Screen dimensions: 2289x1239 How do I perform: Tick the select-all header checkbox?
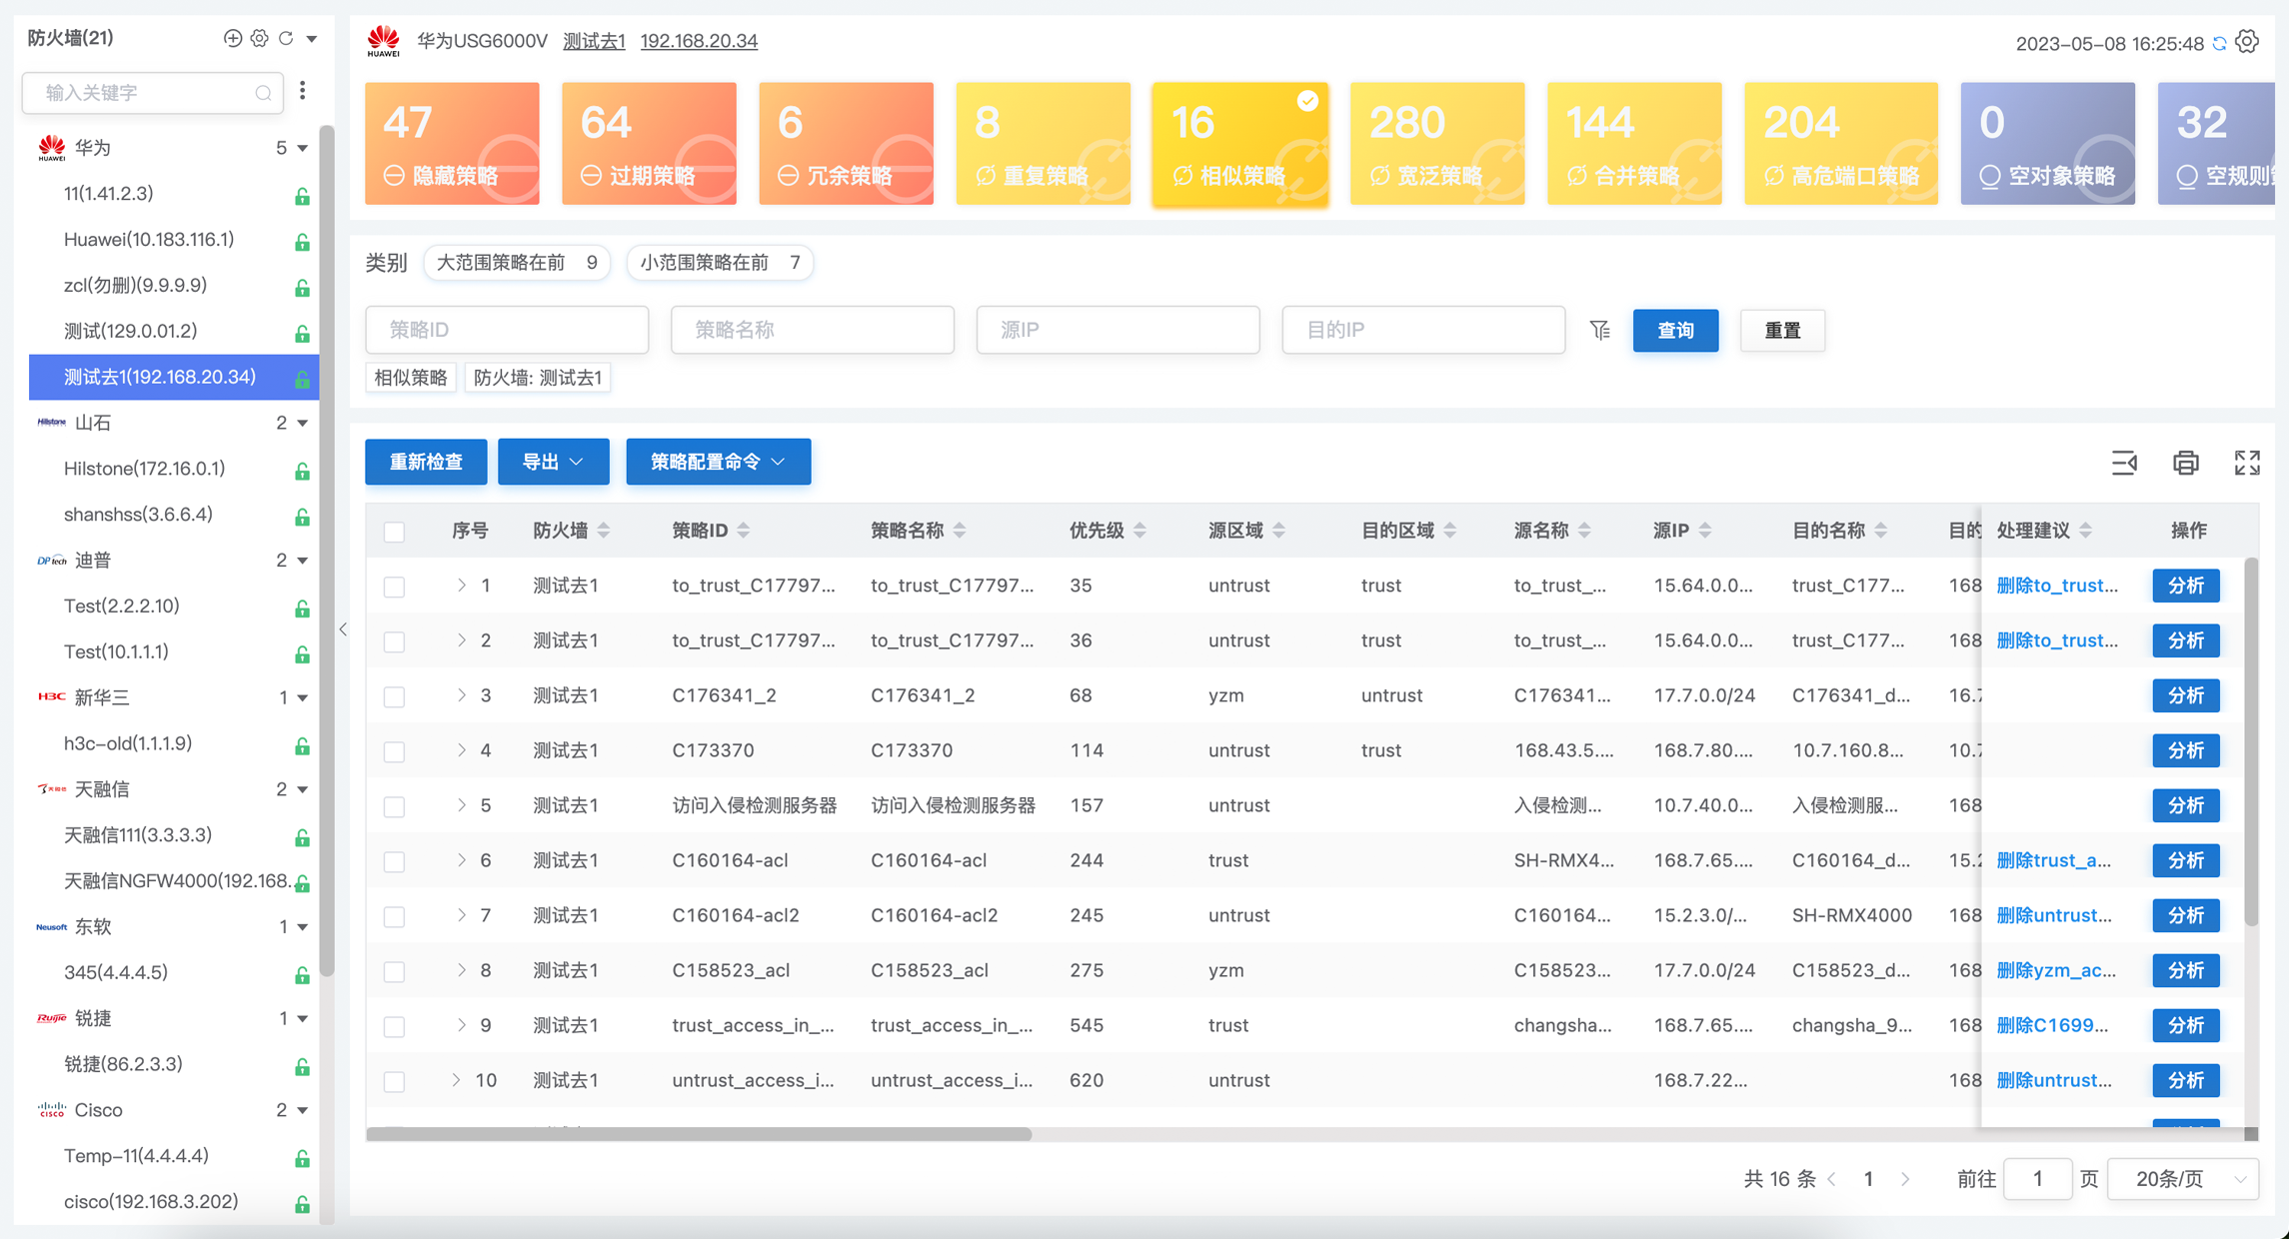pos(395,532)
